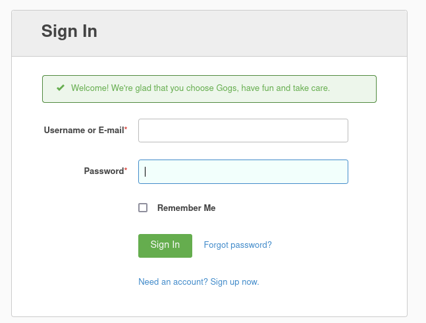Click the Username or E-mail label
Viewport: 426px width, 323px height.
coord(84,131)
